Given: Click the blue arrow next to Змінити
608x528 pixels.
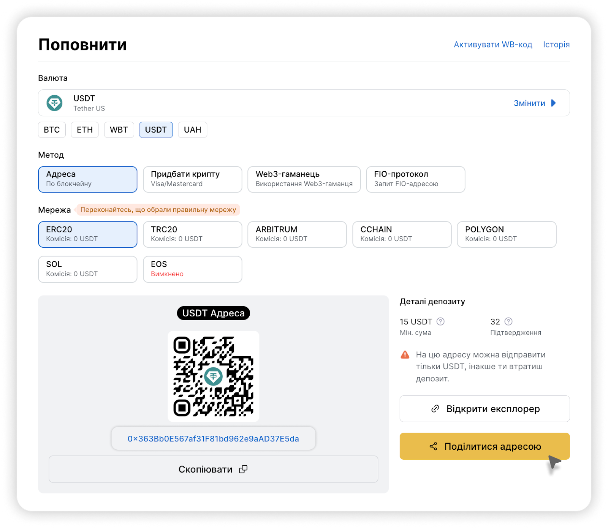Looking at the screenshot, I should [554, 103].
